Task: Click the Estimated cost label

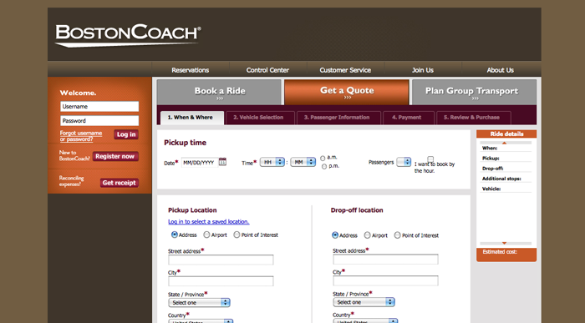Action: tap(500, 252)
